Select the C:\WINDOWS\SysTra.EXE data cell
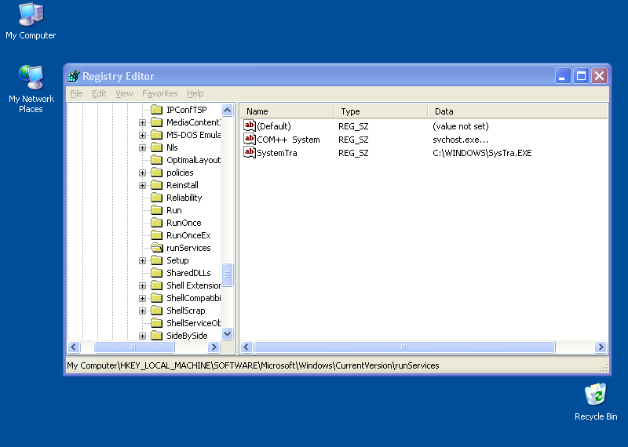 point(482,153)
